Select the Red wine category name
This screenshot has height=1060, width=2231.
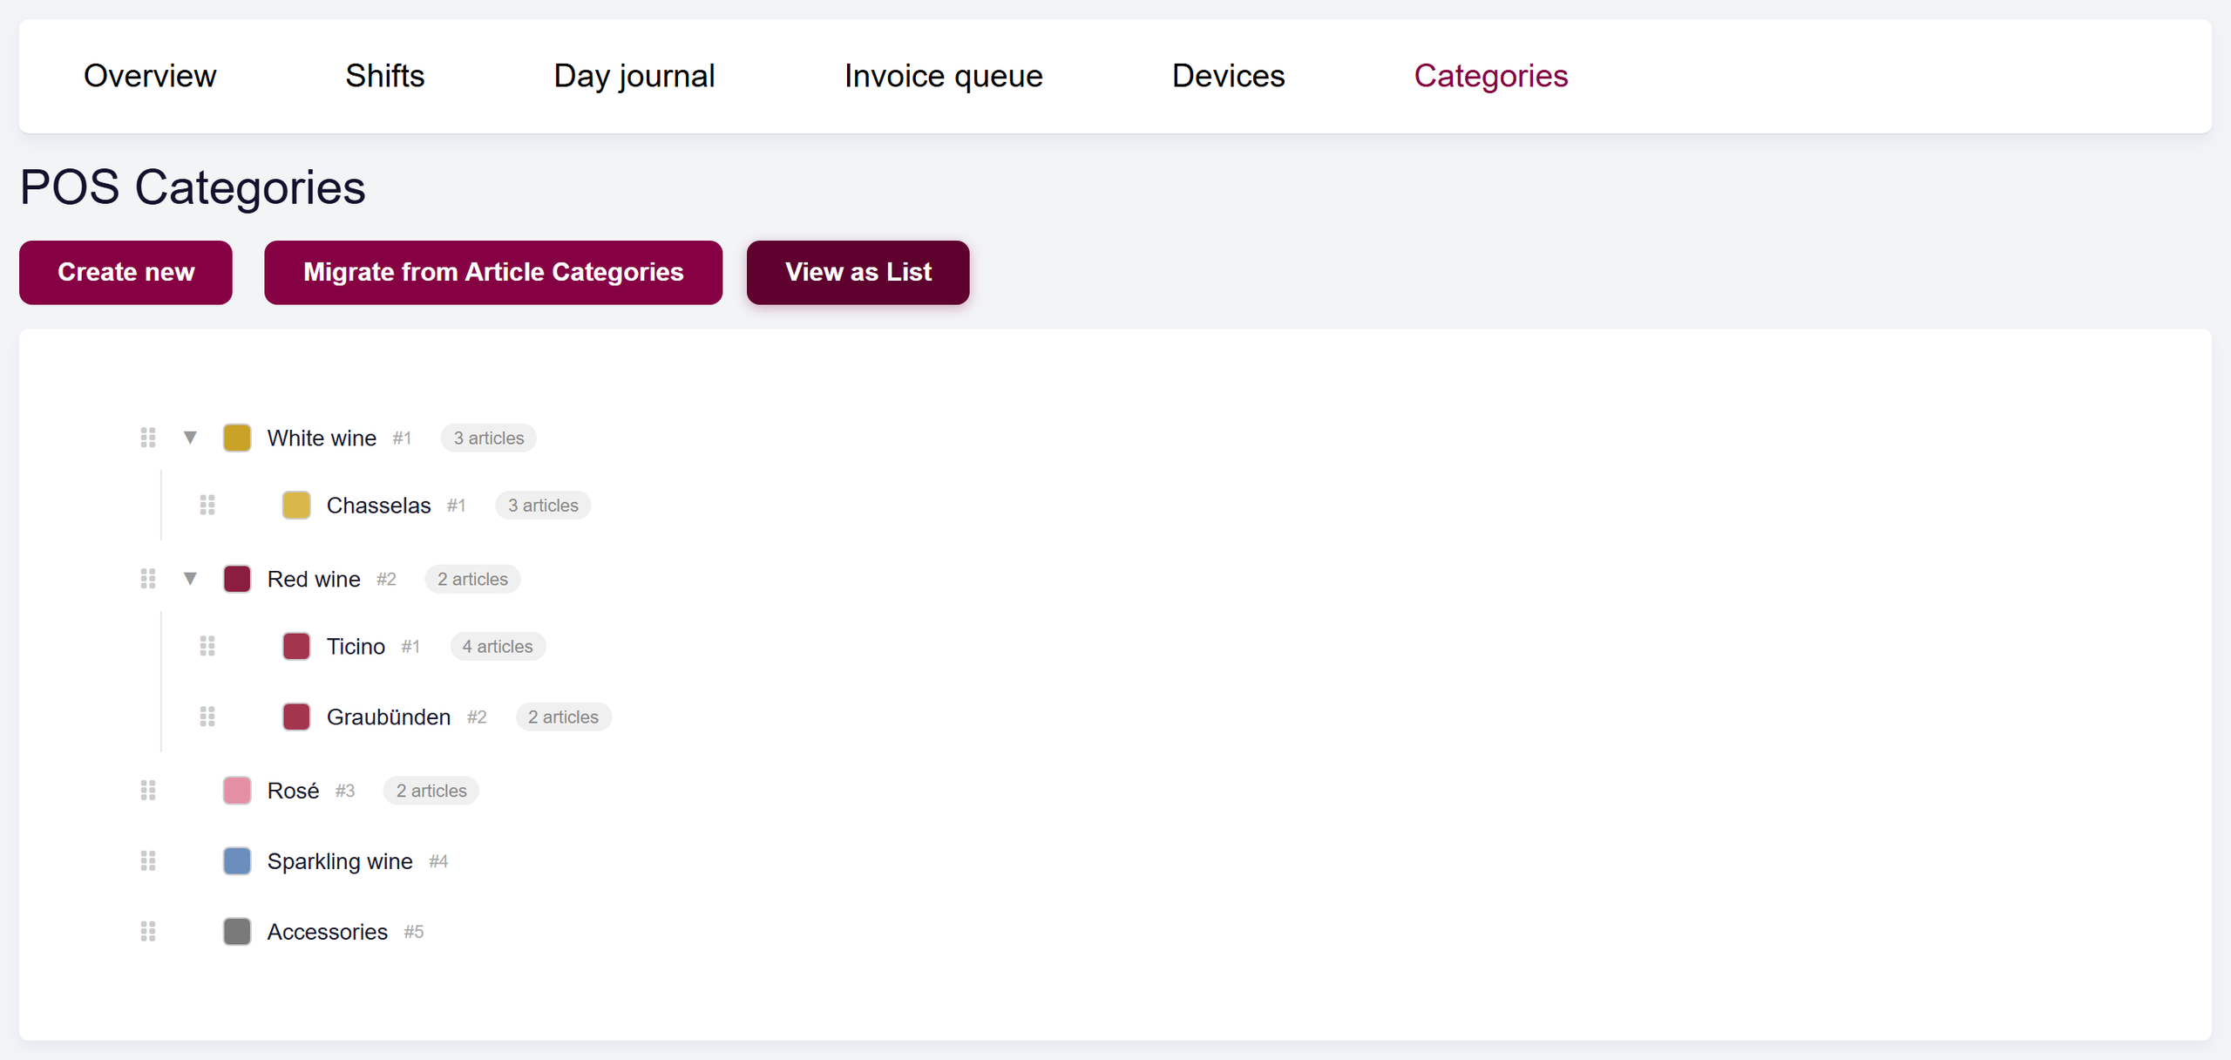click(314, 579)
